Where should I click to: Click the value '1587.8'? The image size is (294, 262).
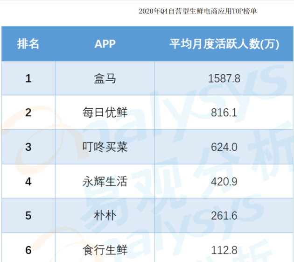[x=224, y=78]
